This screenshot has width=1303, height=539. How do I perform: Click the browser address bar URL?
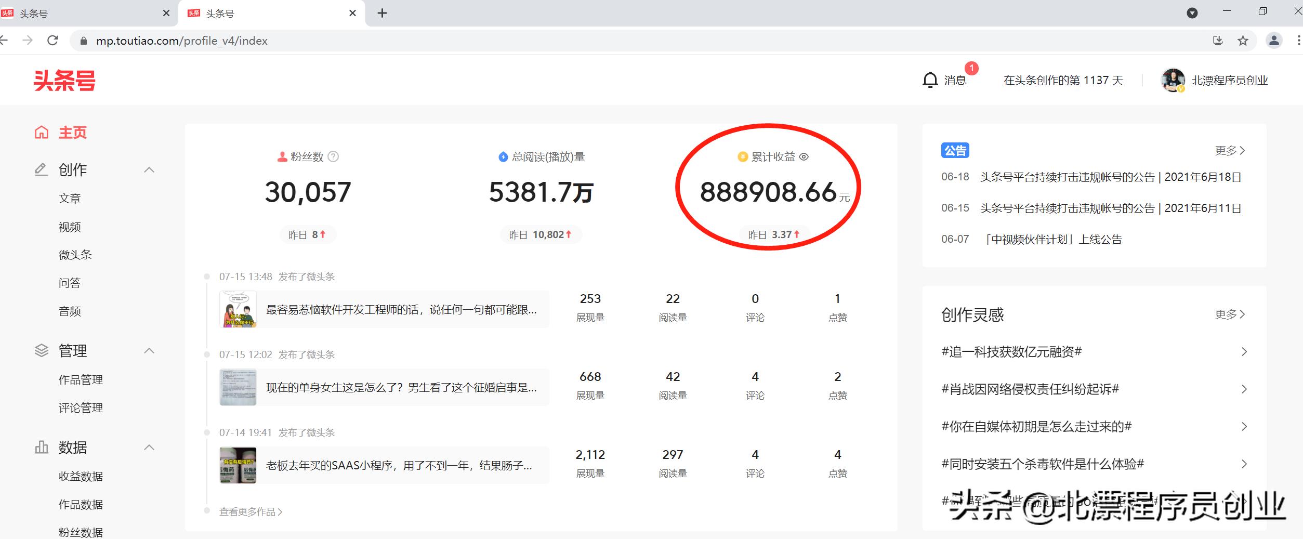pos(181,41)
